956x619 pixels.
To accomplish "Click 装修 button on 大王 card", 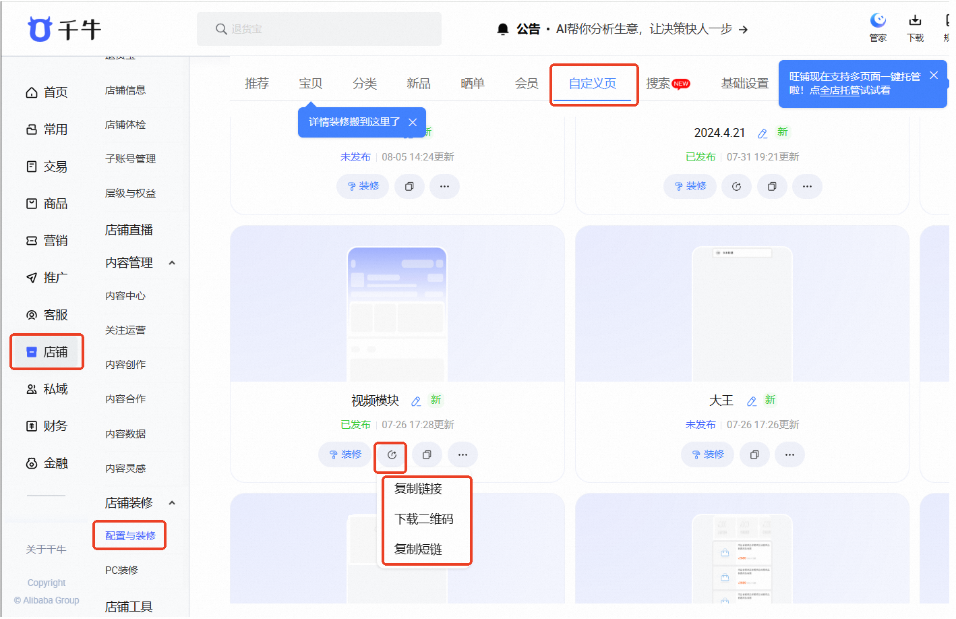I will pyautogui.click(x=707, y=455).
